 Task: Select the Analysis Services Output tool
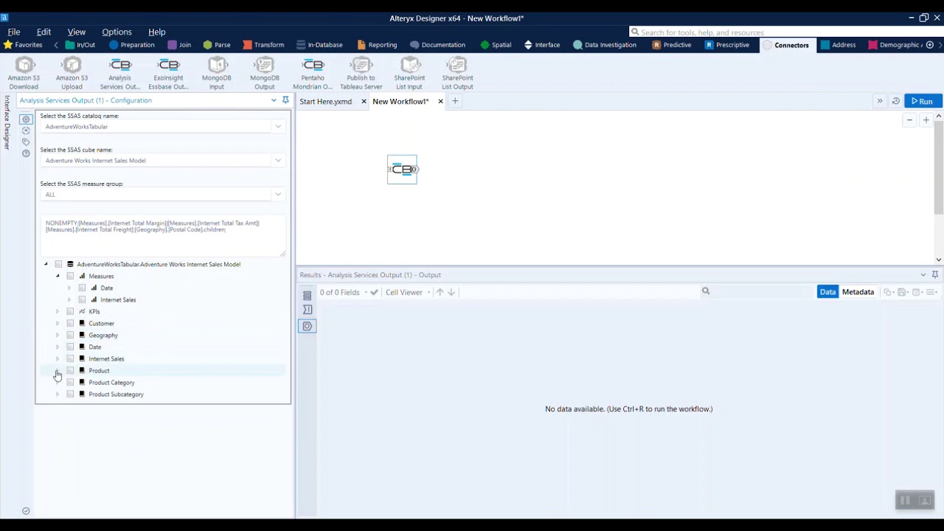pyautogui.click(x=120, y=74)
